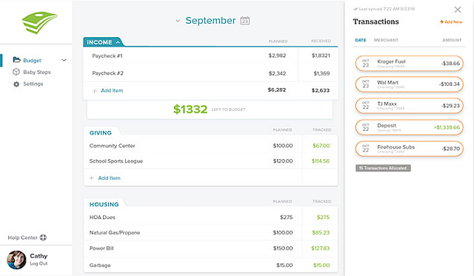Close the Transactions panel with X
This screenshot has height=276, width=474.
(x=458, y=10)
